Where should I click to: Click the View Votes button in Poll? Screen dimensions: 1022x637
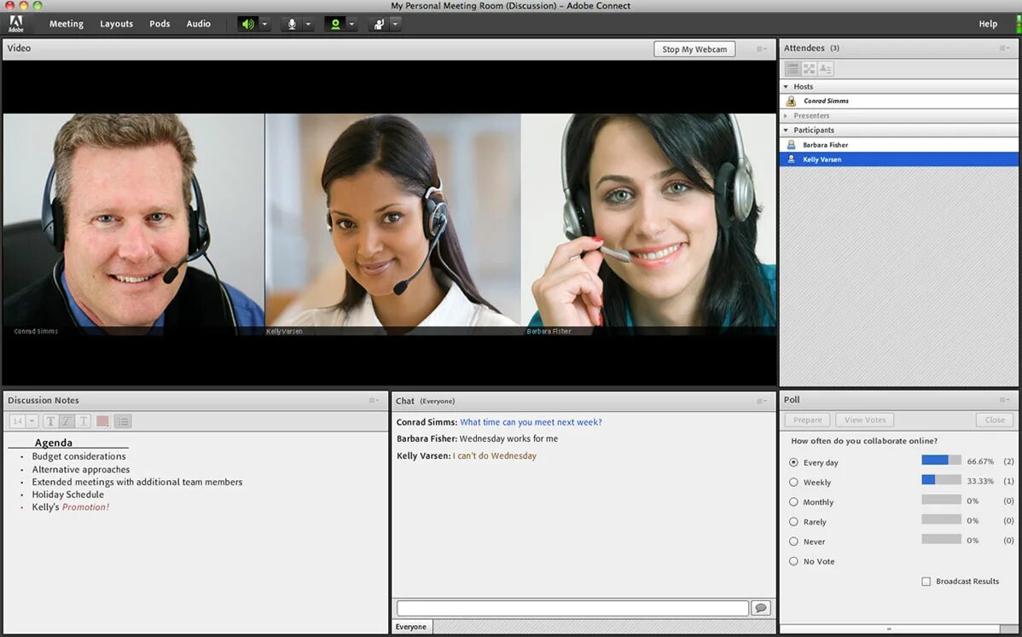[864, 420]
